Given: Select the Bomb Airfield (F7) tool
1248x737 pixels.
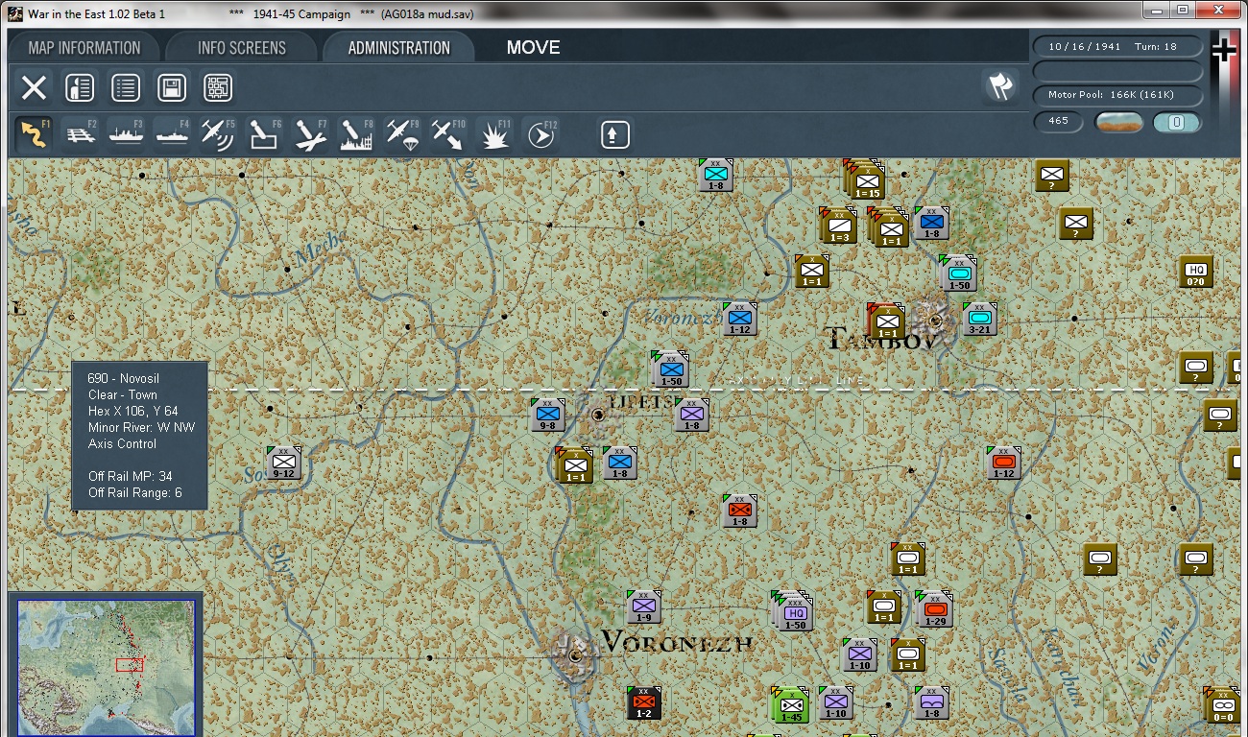Looking at the screenshot, I should tap(311, 134).
